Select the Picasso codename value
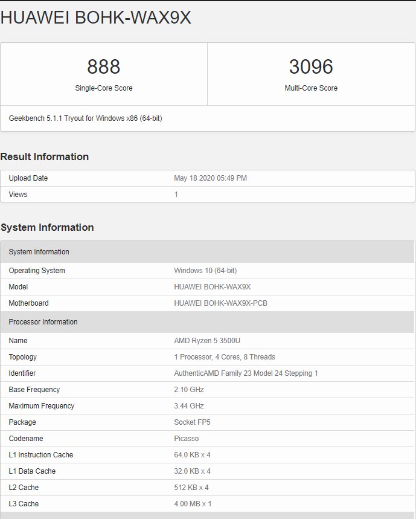This screenshot has width=416, height=519. coord(186,439)
